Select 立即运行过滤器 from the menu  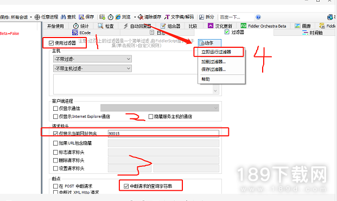pos(216,52)
